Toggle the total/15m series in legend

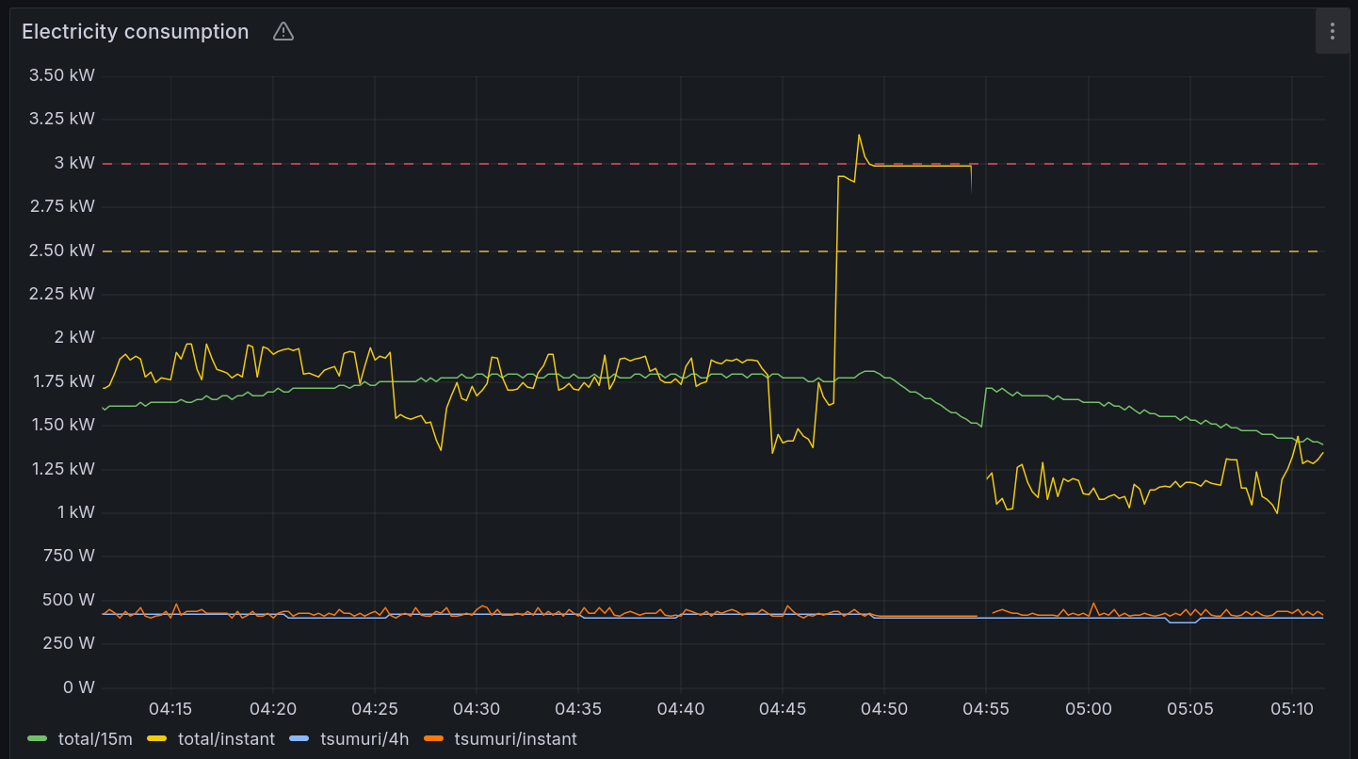(95, 739)
